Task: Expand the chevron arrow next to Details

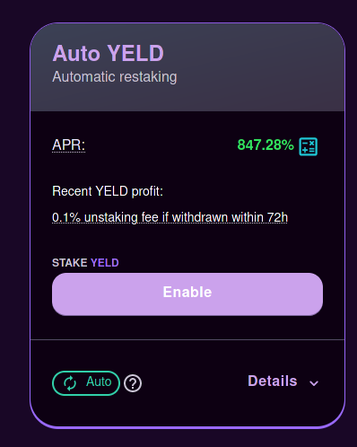Action: pos(314,383)
